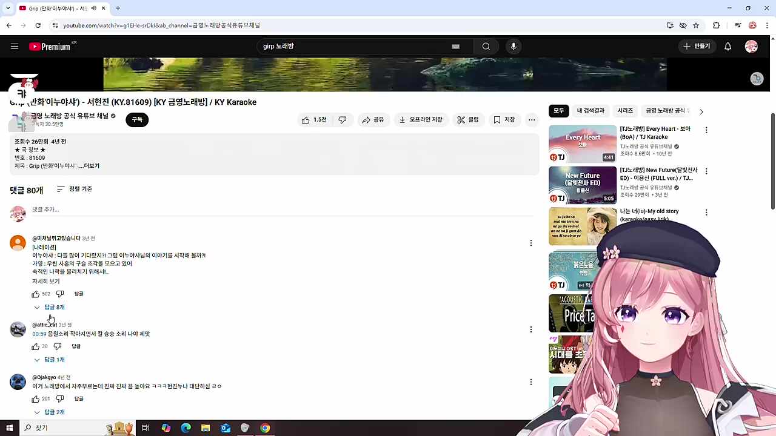Expand 답글 2개 replies

click(50, 412)
